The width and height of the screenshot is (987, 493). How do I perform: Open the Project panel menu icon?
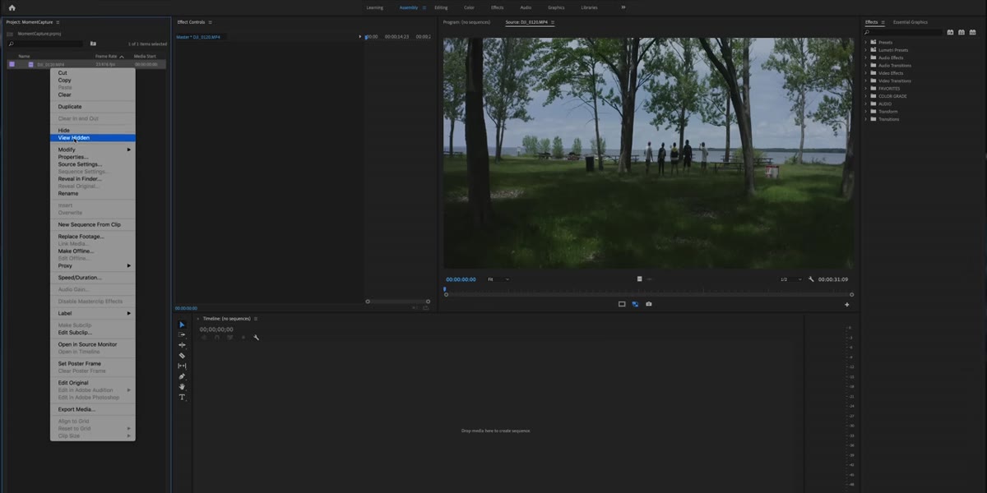tap(58, 22)
